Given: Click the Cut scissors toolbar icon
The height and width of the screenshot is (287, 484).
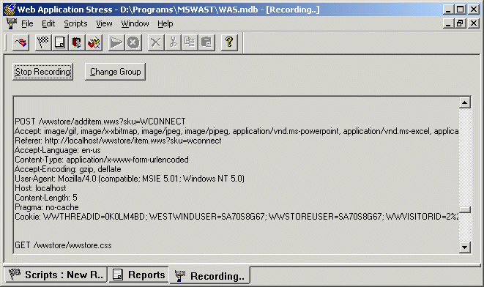Looking at the screenshot, I should 173,42.
